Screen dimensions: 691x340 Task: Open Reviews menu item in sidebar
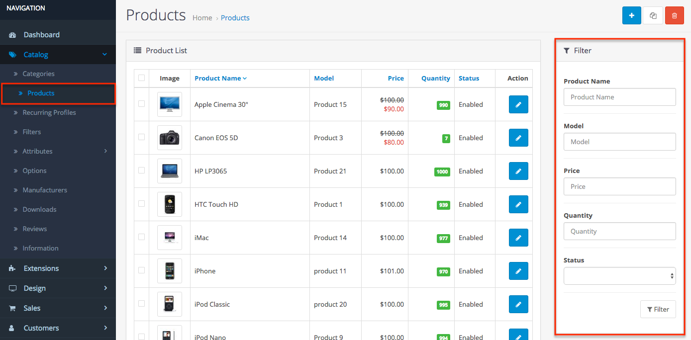coord(35,229)
